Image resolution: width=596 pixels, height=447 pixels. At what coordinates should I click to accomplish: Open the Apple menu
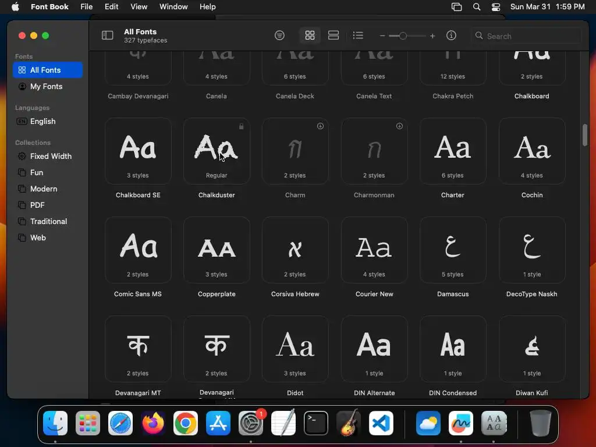pyautogui.click(x=15, y=6)
